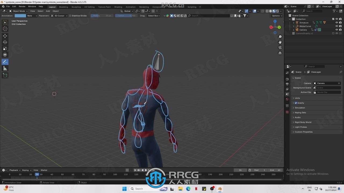This screenshot has height=193, width=344.
Task: Toggle the Gravity checkbox
Action: tap(296, 103)
